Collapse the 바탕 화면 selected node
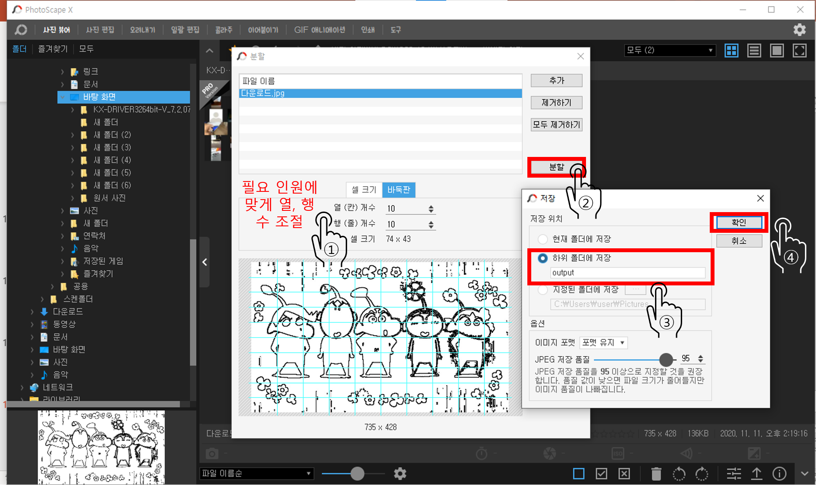This screenshot has width=821, height=485. tap(63, 97)
